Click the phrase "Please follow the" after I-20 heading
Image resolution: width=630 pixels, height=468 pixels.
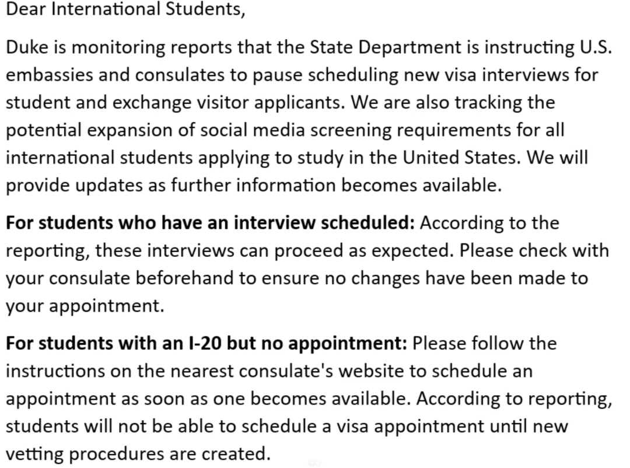(485, 343)
